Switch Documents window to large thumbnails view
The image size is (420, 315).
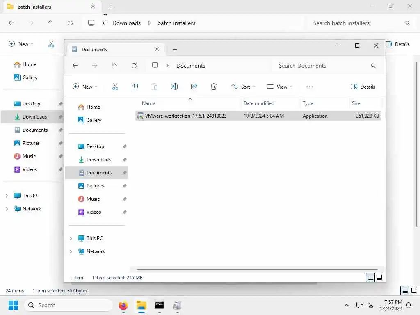tap(379, 277)
